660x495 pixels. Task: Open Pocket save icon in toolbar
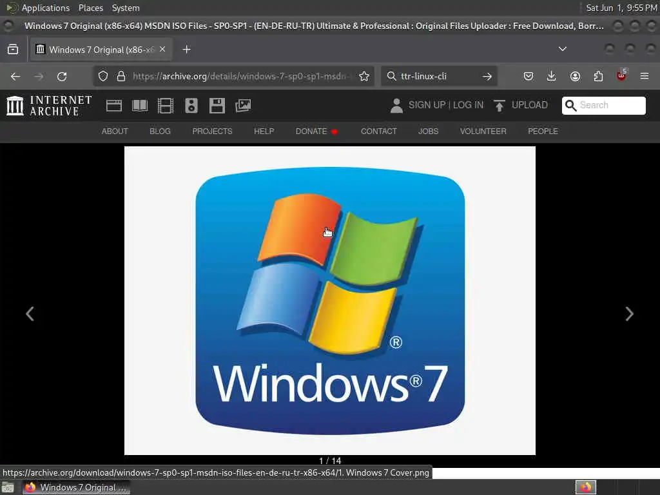pyautogui.click(x=529, y=76)
